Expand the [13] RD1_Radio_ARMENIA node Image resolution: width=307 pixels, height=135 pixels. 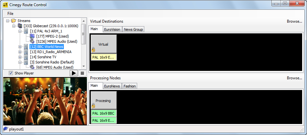(20, 52)
